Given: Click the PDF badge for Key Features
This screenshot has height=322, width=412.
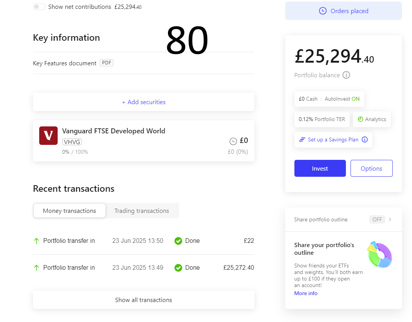Looking at the screenshot, I should [x=106, y=63].
